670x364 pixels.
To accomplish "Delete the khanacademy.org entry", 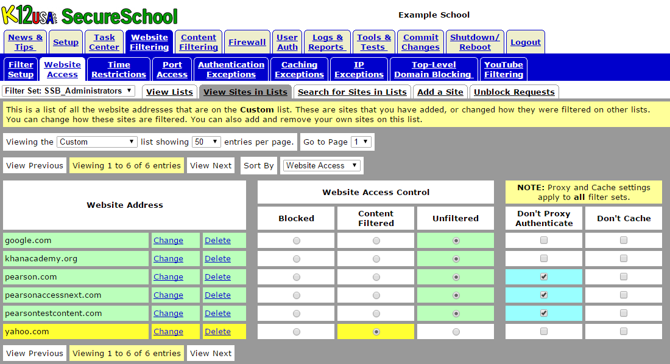I will pyautogui.click(x=217, y=259).
